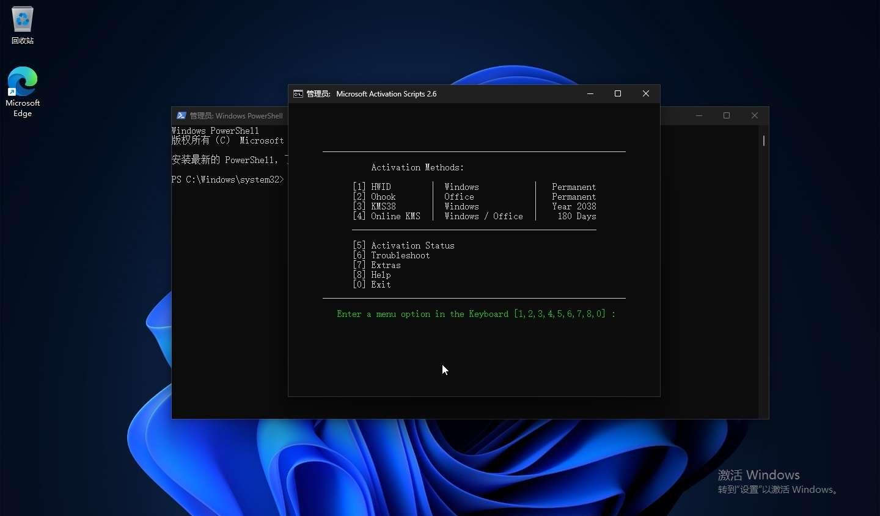Click 'Permanent' in the Ohook row

(574, 197)
